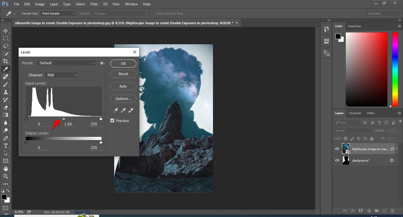Open the Sample All Layers dropdown

pyautogui.click(x=119, y=14)
